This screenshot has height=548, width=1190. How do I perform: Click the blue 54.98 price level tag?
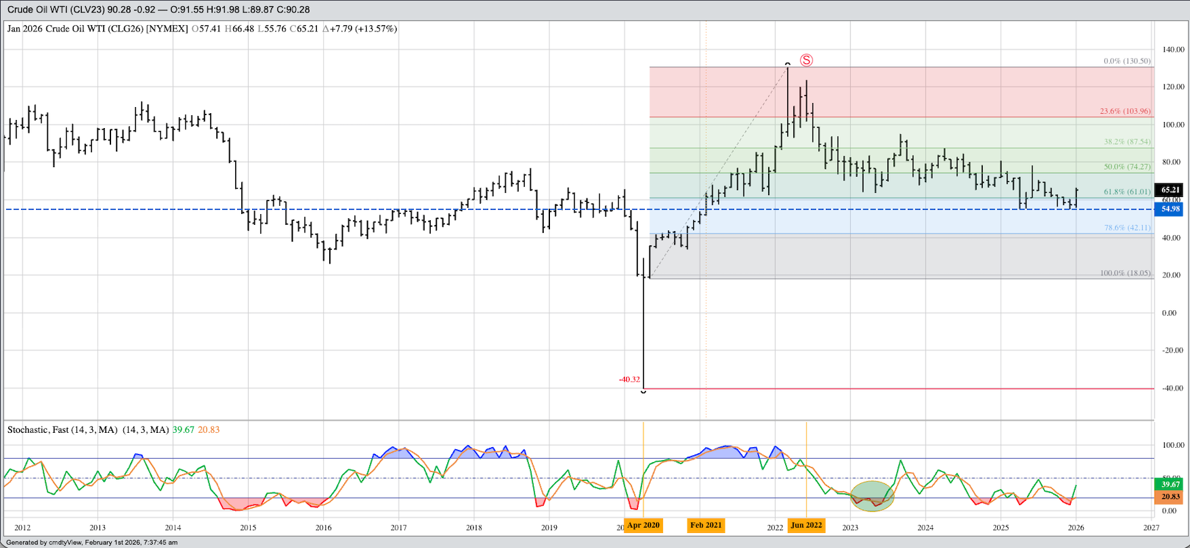point(1170,209)
